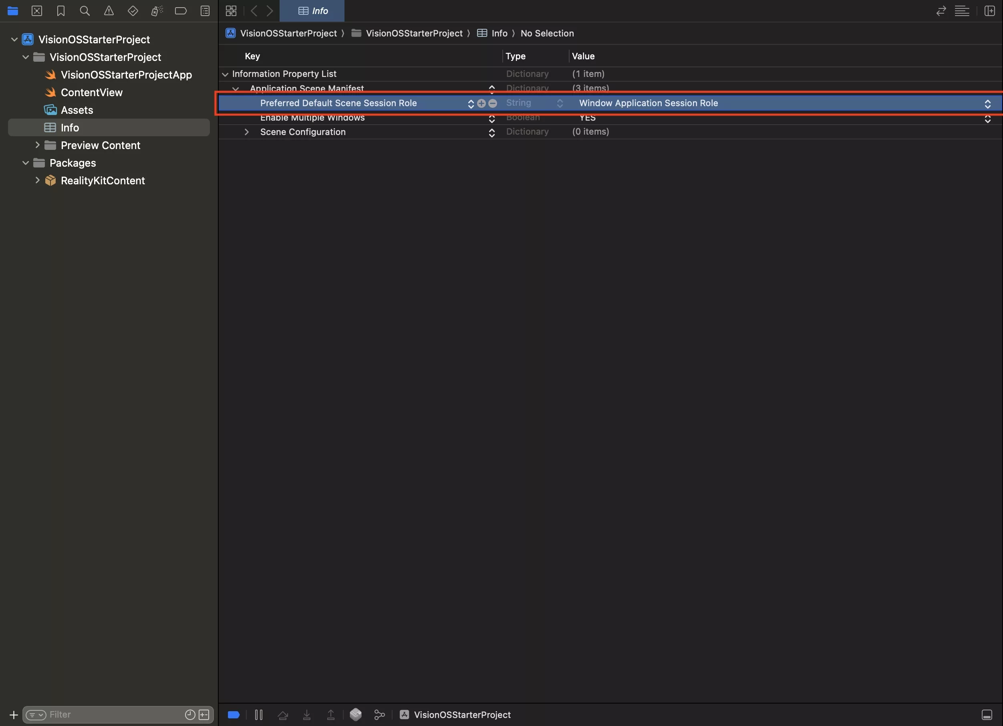Image resolution: width=1003 pixels, height=726 pixels.
Task: Collapse the Packages folder
Action: pos(26,163)
